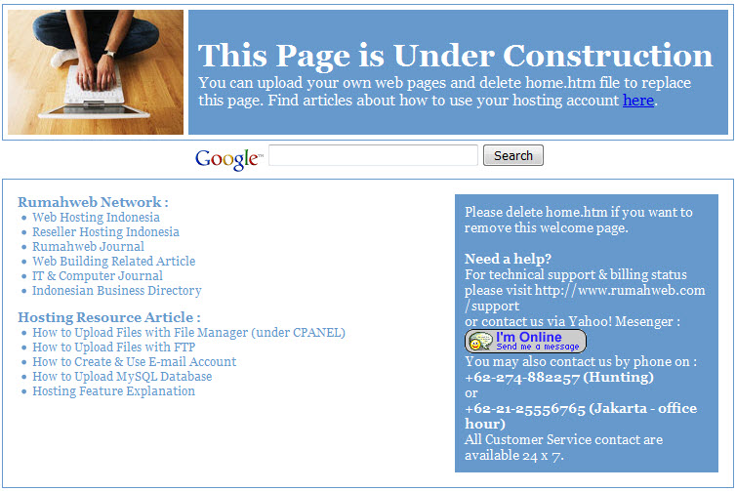Open Hosting Feature Explanation link
Image resolution: width=736 pixels, height=491 pixels.
[113, 391]
